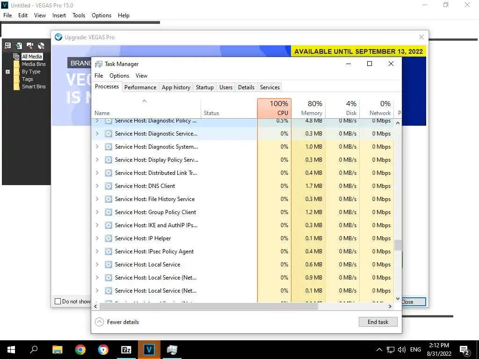The width and height of the screenshot is (479, 359).
Task: Show hidden system tray icons
Action: pos(379,350)
